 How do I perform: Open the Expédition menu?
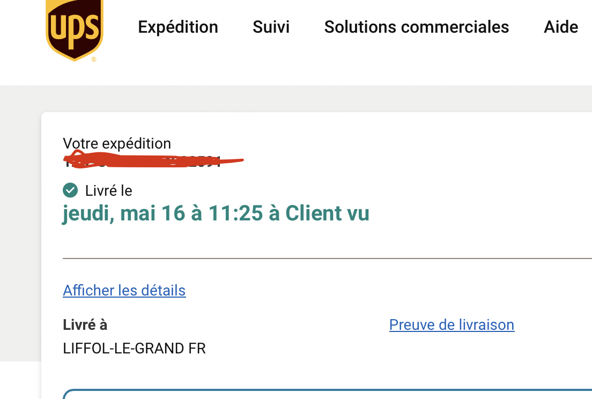(x=178, y=27)
